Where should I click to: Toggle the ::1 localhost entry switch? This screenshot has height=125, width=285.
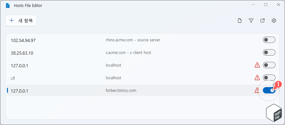tap(269, 78)
